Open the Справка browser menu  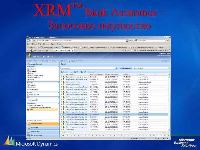tap(60, 44)
